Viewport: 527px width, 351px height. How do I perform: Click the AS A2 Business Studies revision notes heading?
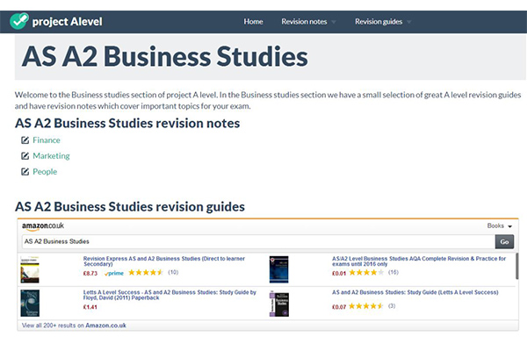pyautogui.click(x=127, y=123)
